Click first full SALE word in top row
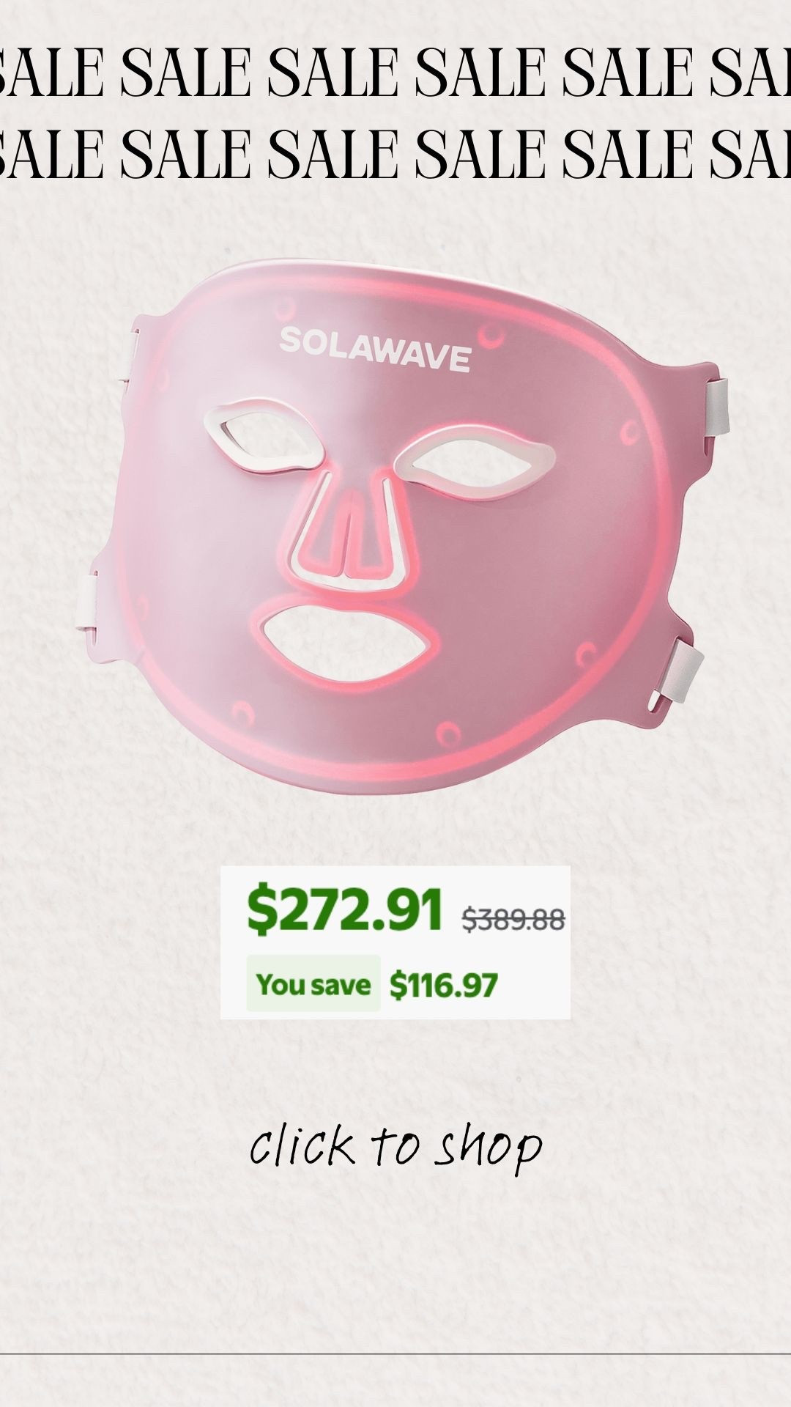 tap(186, 73)
